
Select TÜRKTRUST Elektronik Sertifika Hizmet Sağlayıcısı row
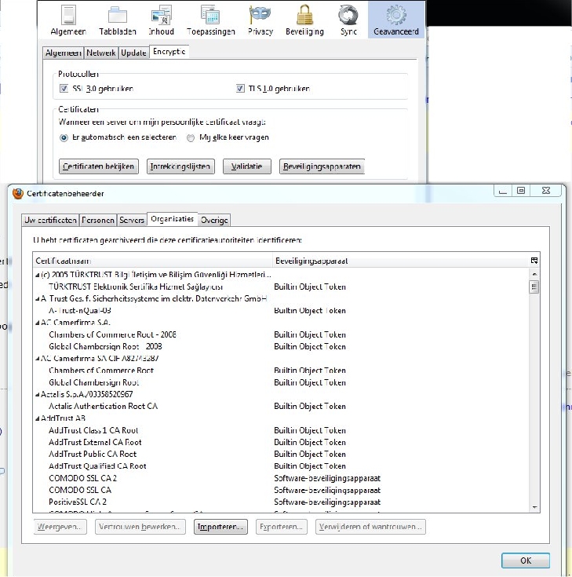click(x=281, y=287)
